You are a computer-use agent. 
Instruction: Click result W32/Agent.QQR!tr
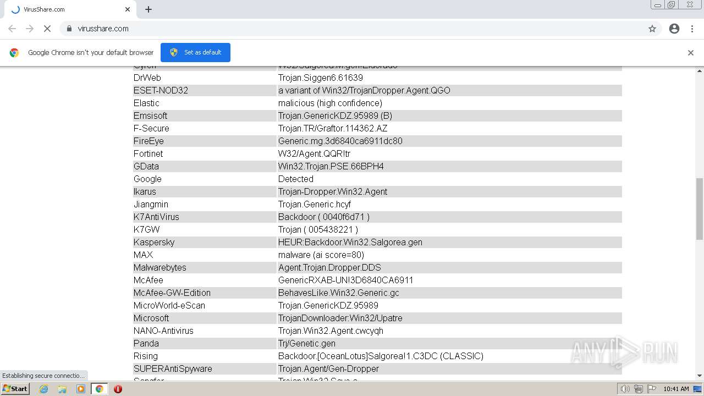(x=314, y=153)
